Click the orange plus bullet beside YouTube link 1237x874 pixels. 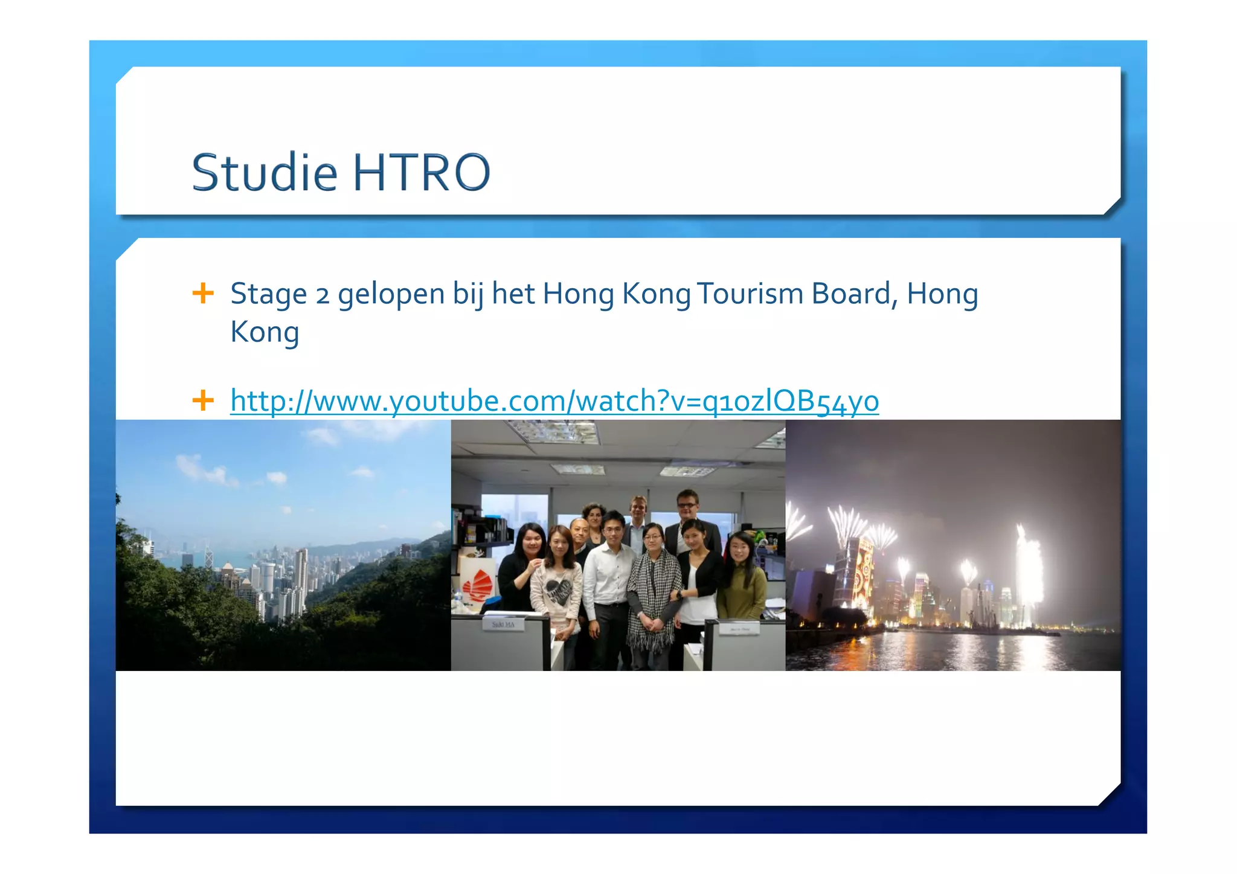tap(203, 400)
